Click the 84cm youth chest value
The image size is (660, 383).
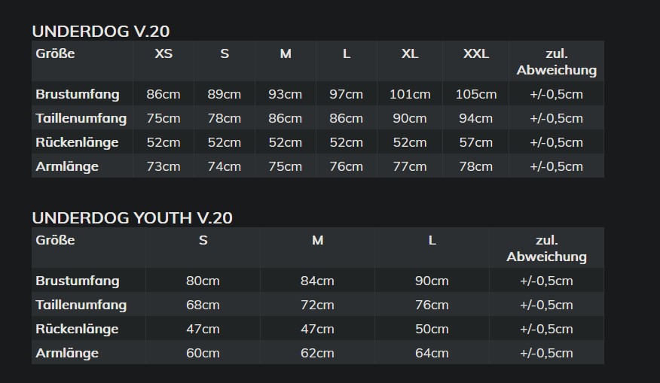pos(317,281)
